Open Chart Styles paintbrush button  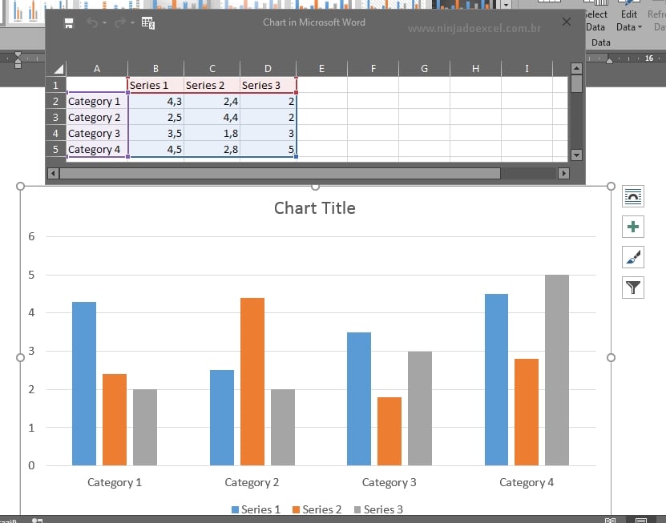[633, 257]
